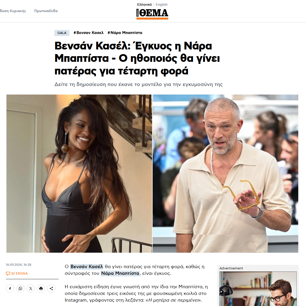The image size is (306, 306).
Task: Open the Sunday edition (Κυριακής) menu item
Action: pyautogui.click(x=13, y=11)
